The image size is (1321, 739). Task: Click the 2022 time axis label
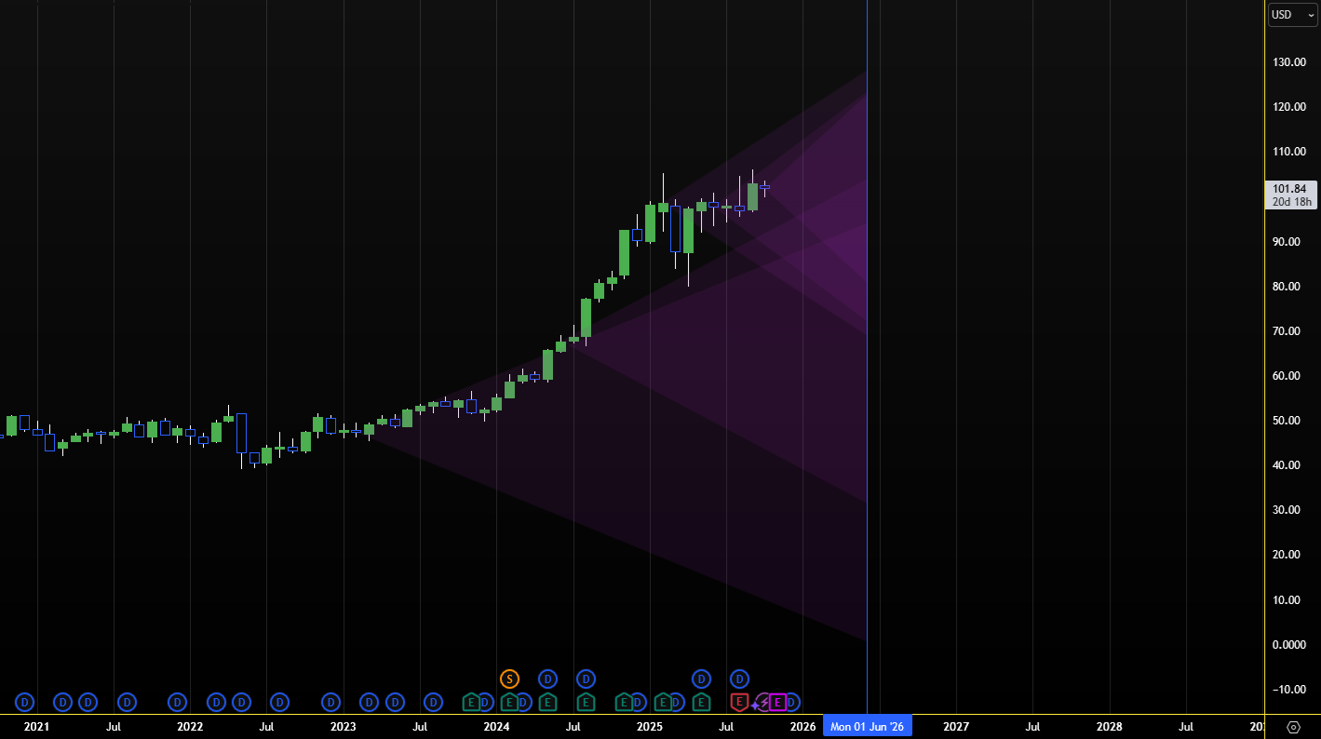point(190,727)
